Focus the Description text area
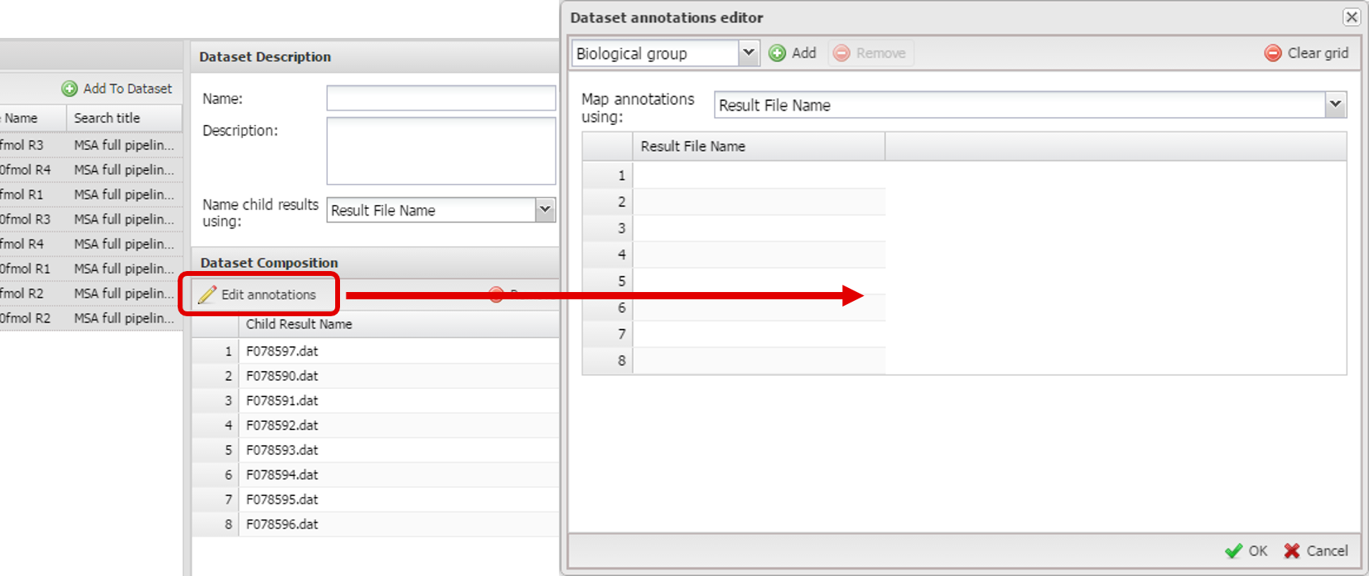The image size is (1369, 576). point(441,151)
